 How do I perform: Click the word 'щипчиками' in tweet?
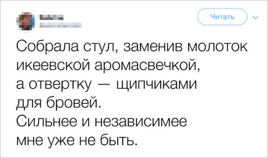point(156,84)
